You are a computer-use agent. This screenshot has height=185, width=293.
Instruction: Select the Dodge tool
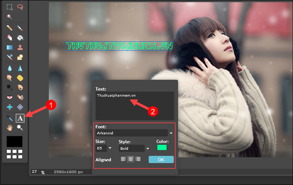point(10,87)
